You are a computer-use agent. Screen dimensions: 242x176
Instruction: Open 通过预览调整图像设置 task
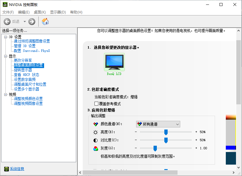[x=32, y=41]
